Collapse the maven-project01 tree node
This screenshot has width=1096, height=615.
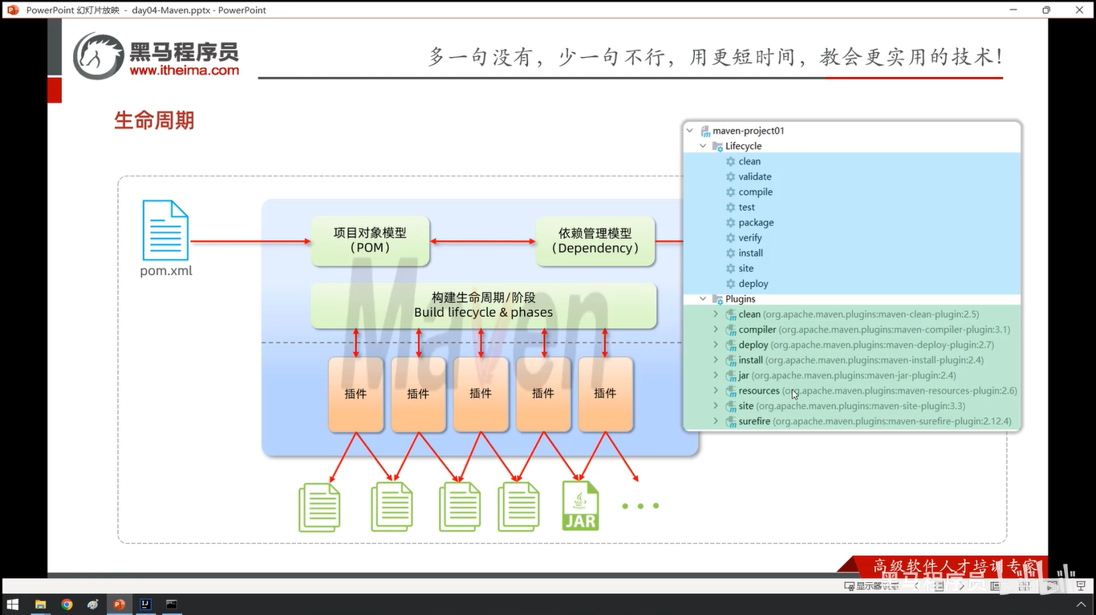pos(690,131)
